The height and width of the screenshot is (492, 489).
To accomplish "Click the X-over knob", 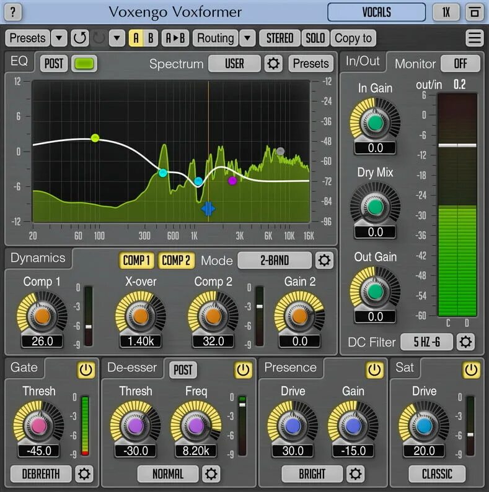I will point(141,316).
